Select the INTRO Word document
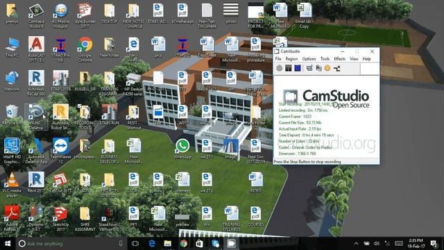Screen dimensions: 444x250 point(256,182)
